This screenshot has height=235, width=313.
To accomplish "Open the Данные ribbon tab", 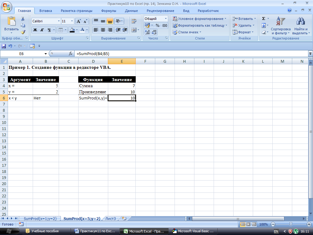I will 131,11.
